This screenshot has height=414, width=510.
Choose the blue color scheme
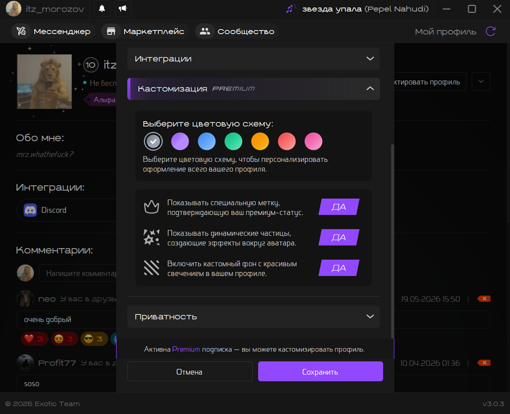click(207, 141)
